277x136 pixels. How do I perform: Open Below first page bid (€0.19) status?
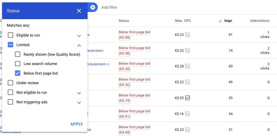click(134, 98)
